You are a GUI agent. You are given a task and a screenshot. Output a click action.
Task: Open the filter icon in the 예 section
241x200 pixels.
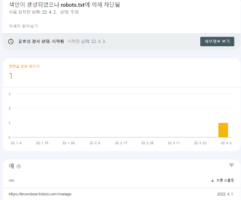coord(231,165)
